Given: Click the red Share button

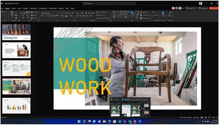Looking at the screenshot, I should [x=213, y=8].
